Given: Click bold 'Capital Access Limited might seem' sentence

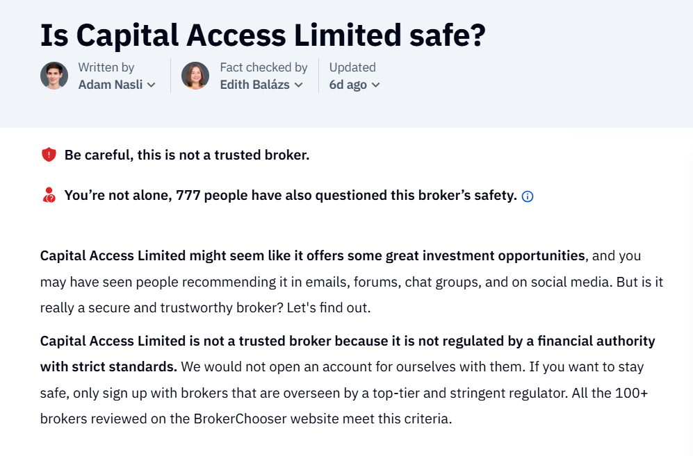Looking at the screenshot, I should coord(312,255).
